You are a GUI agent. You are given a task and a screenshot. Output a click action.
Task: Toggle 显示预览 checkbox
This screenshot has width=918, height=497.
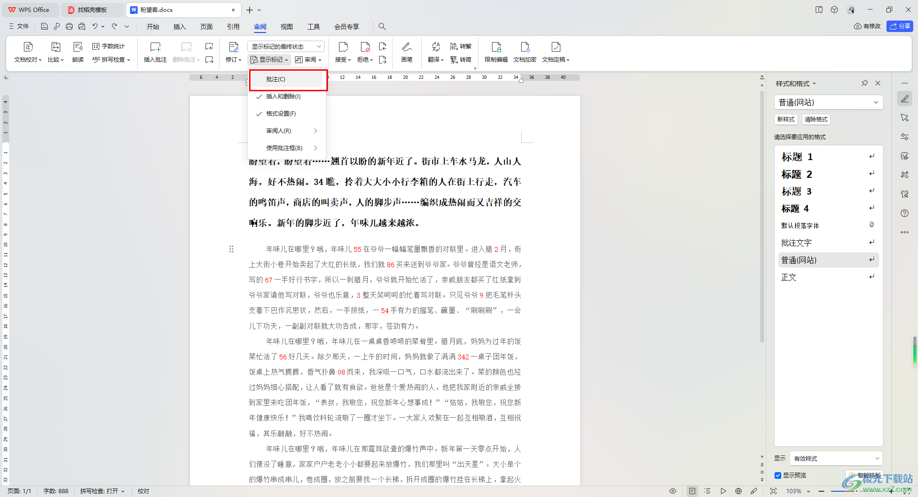778,475
